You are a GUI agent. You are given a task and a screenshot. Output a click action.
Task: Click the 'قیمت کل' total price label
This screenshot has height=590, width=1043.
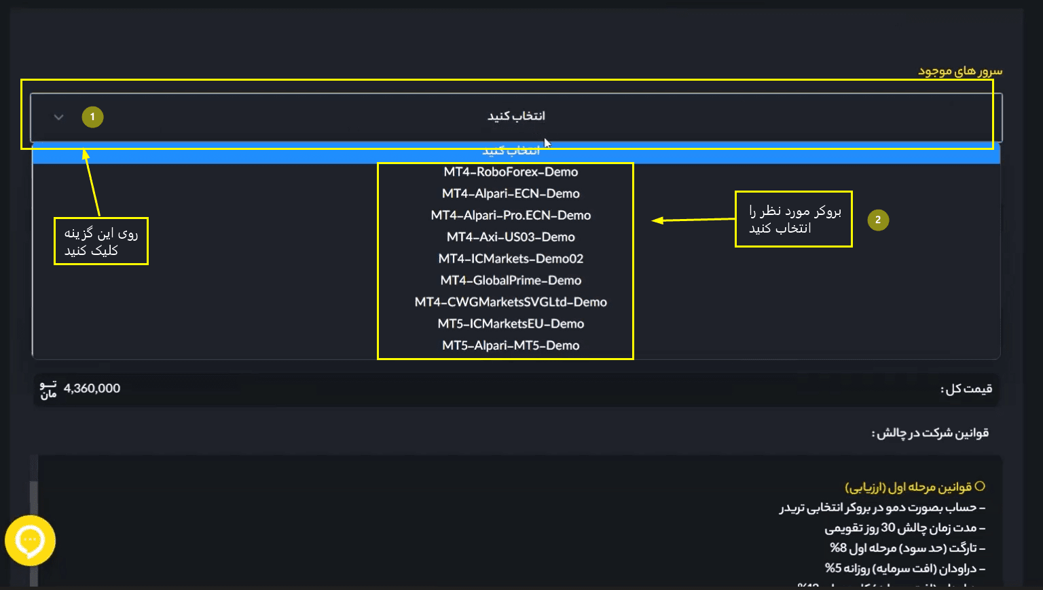966,389
